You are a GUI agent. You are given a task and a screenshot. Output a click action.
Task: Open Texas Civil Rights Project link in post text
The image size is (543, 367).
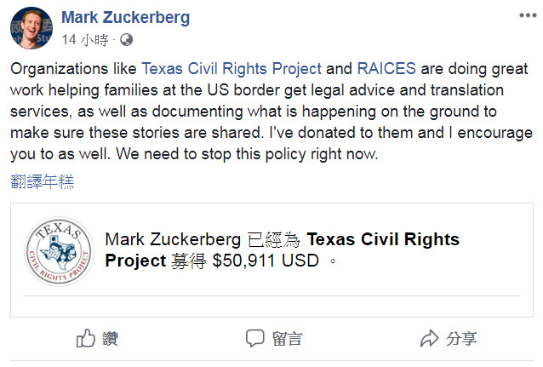(231, 69)
